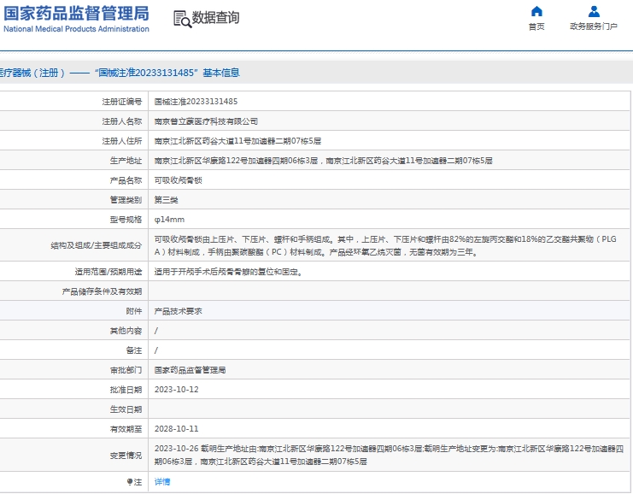Select registration number value 国械注准20233131485
The height and width of the screenshot is (494, 633).
point(196,102)
